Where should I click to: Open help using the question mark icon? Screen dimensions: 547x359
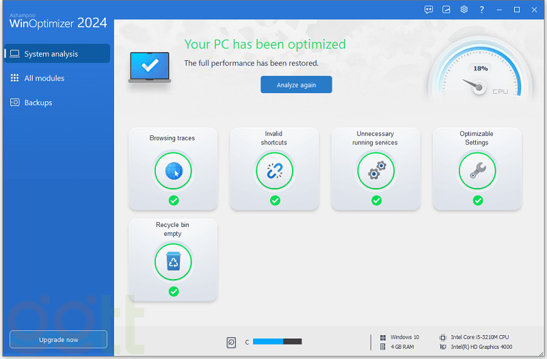(x=482, y=10)
